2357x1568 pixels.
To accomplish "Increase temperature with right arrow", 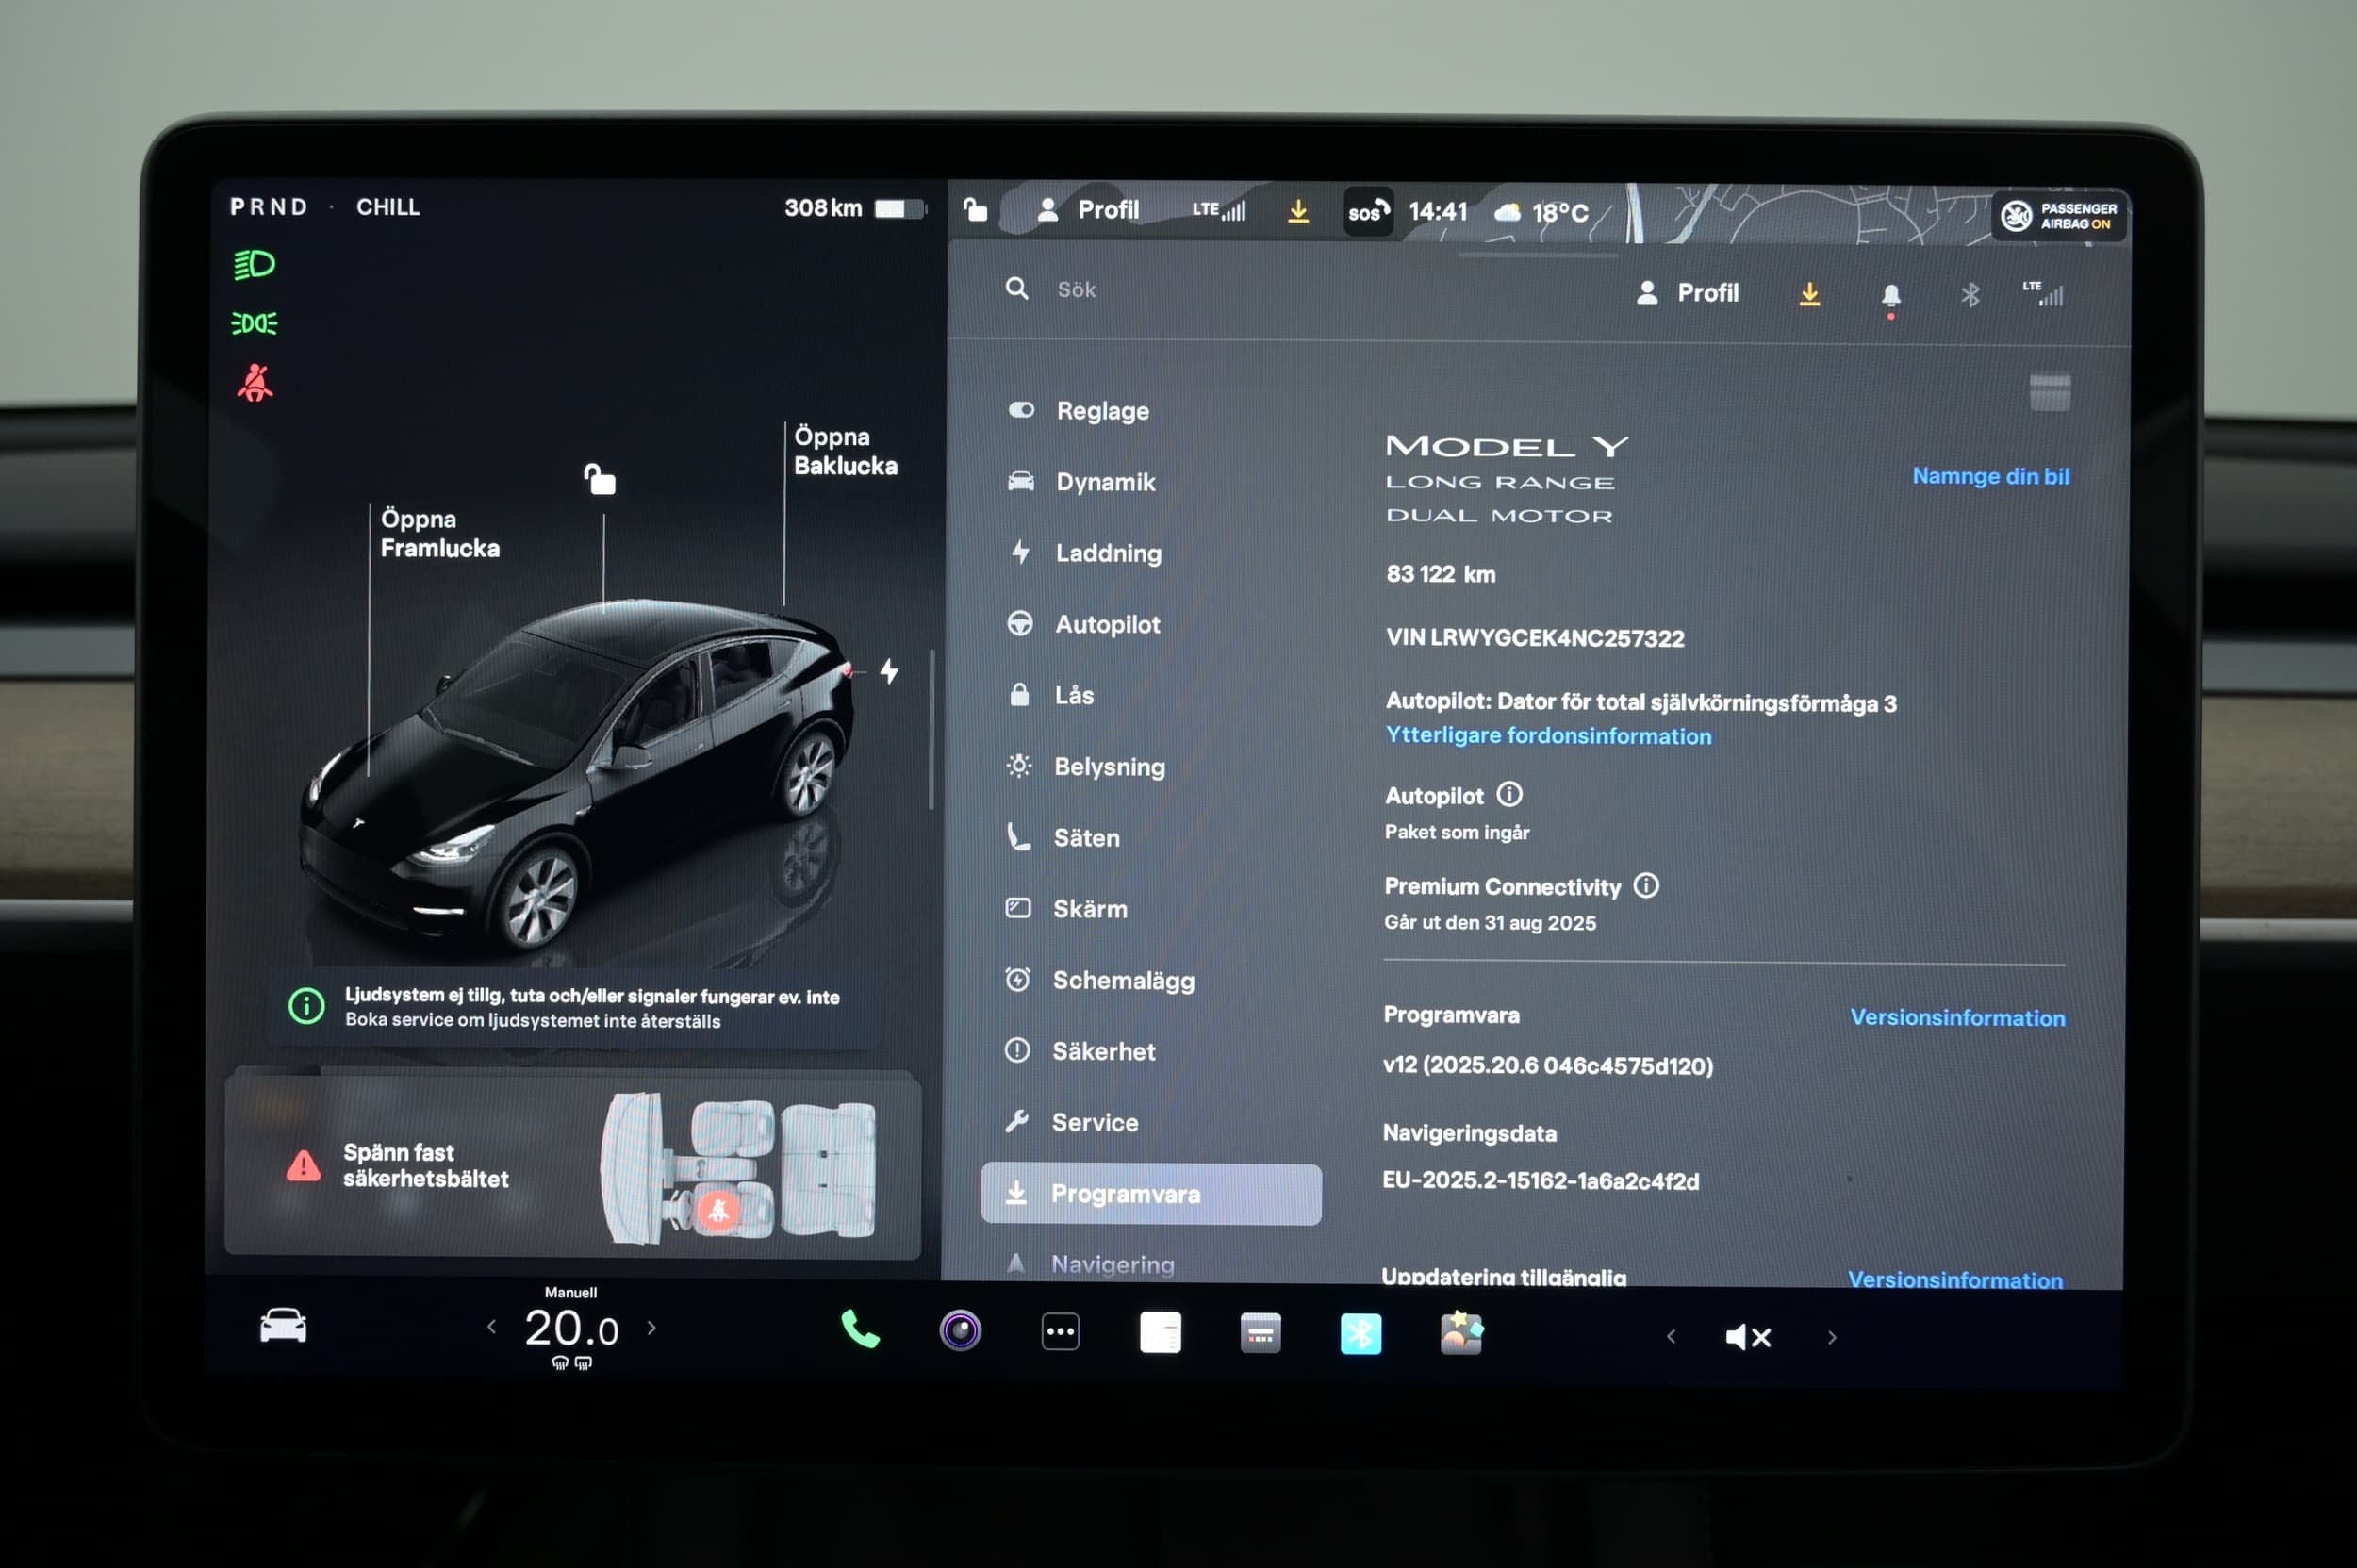I will pos(652,1327).
